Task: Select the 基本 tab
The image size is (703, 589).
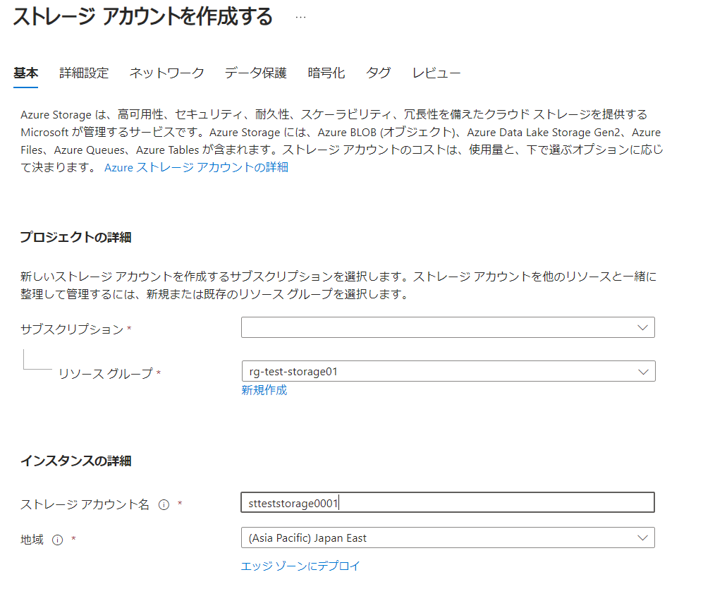Action: click(25, 73)
